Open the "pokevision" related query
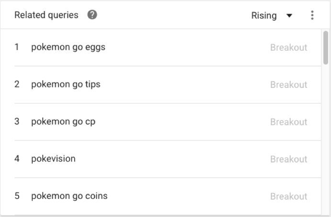This screenshot has width=331, height=217. (53, 159)
